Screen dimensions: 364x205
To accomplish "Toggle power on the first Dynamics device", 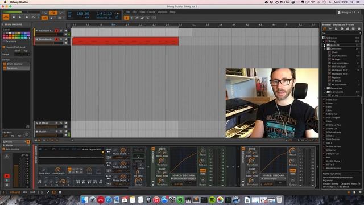I will 153,149.
